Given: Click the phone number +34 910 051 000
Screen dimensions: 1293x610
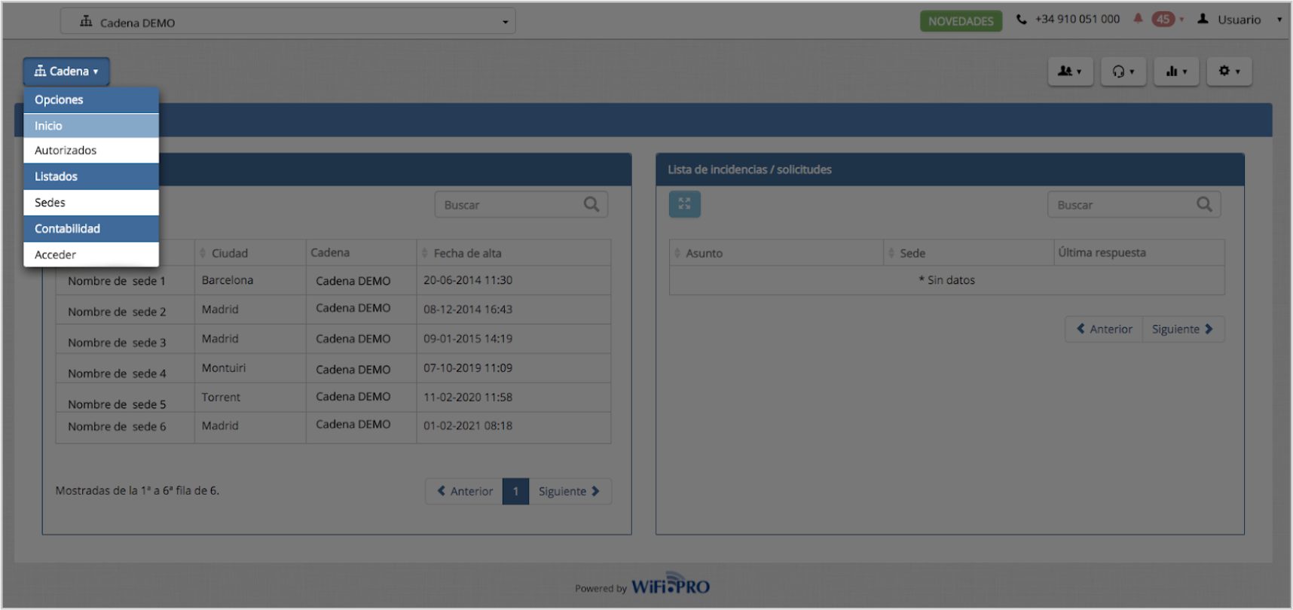Looking at the screenshot, I should 1077,19.
